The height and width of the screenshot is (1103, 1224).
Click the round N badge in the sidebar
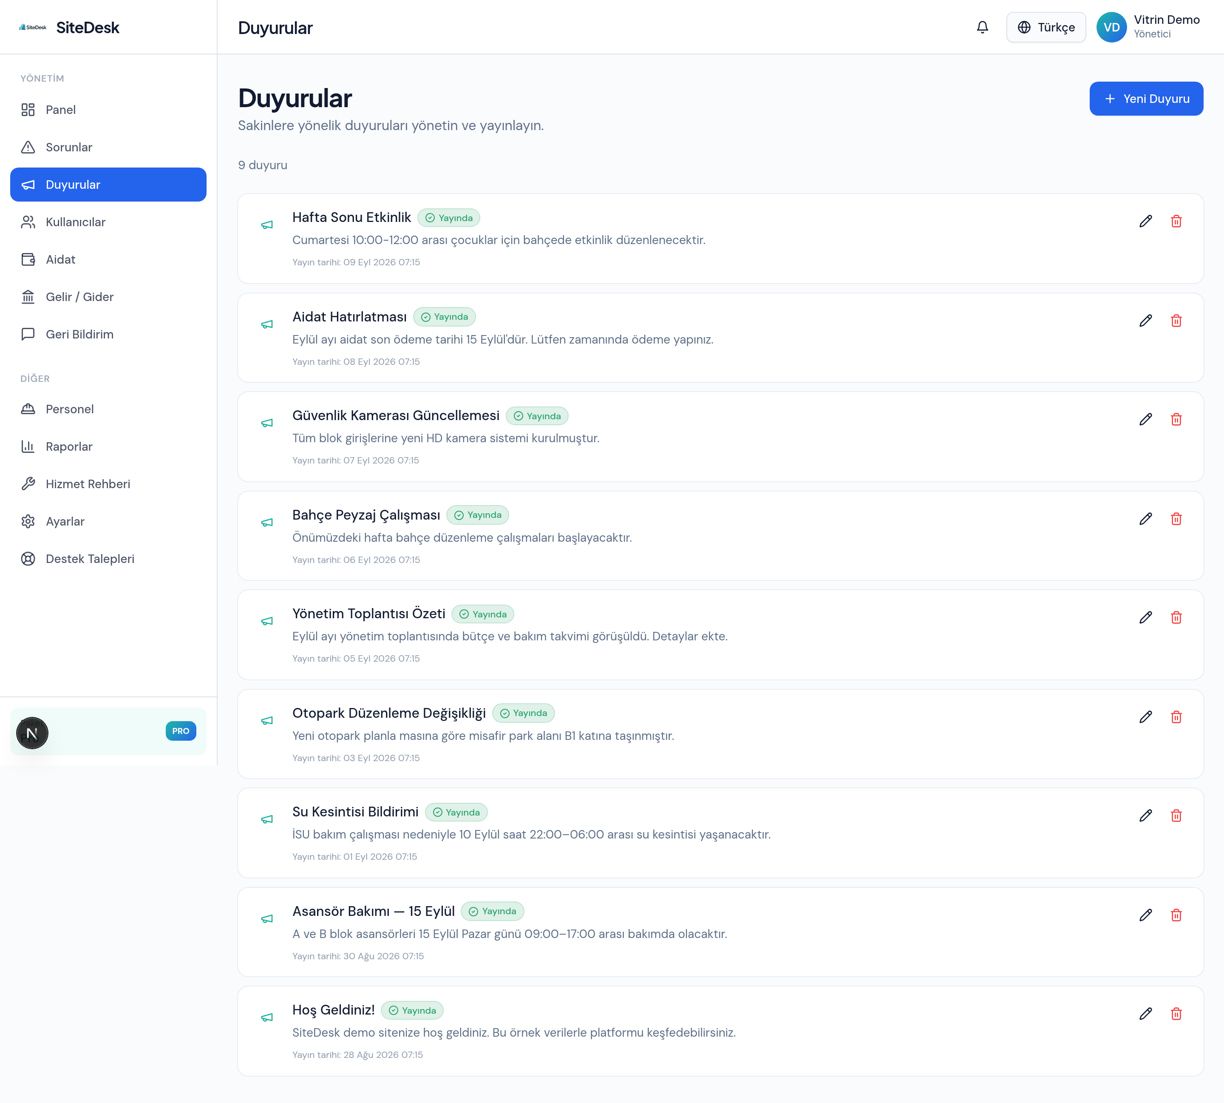(x=32, y=733)
